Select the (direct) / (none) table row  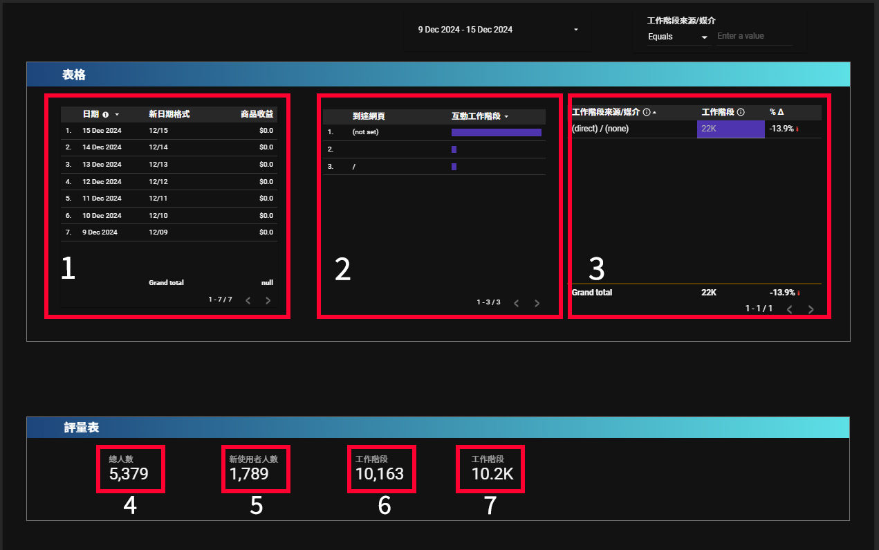pyautogui.click(x=600, y=129)
